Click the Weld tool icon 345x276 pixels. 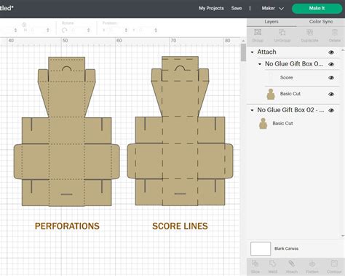coord(273,264)
